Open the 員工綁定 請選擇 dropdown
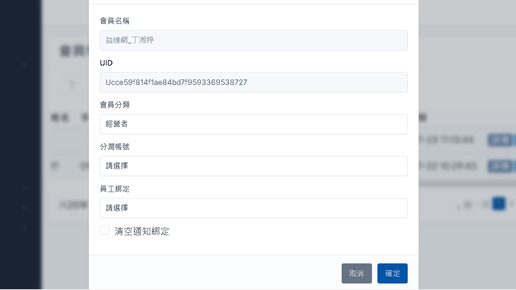 click(253, 208)
